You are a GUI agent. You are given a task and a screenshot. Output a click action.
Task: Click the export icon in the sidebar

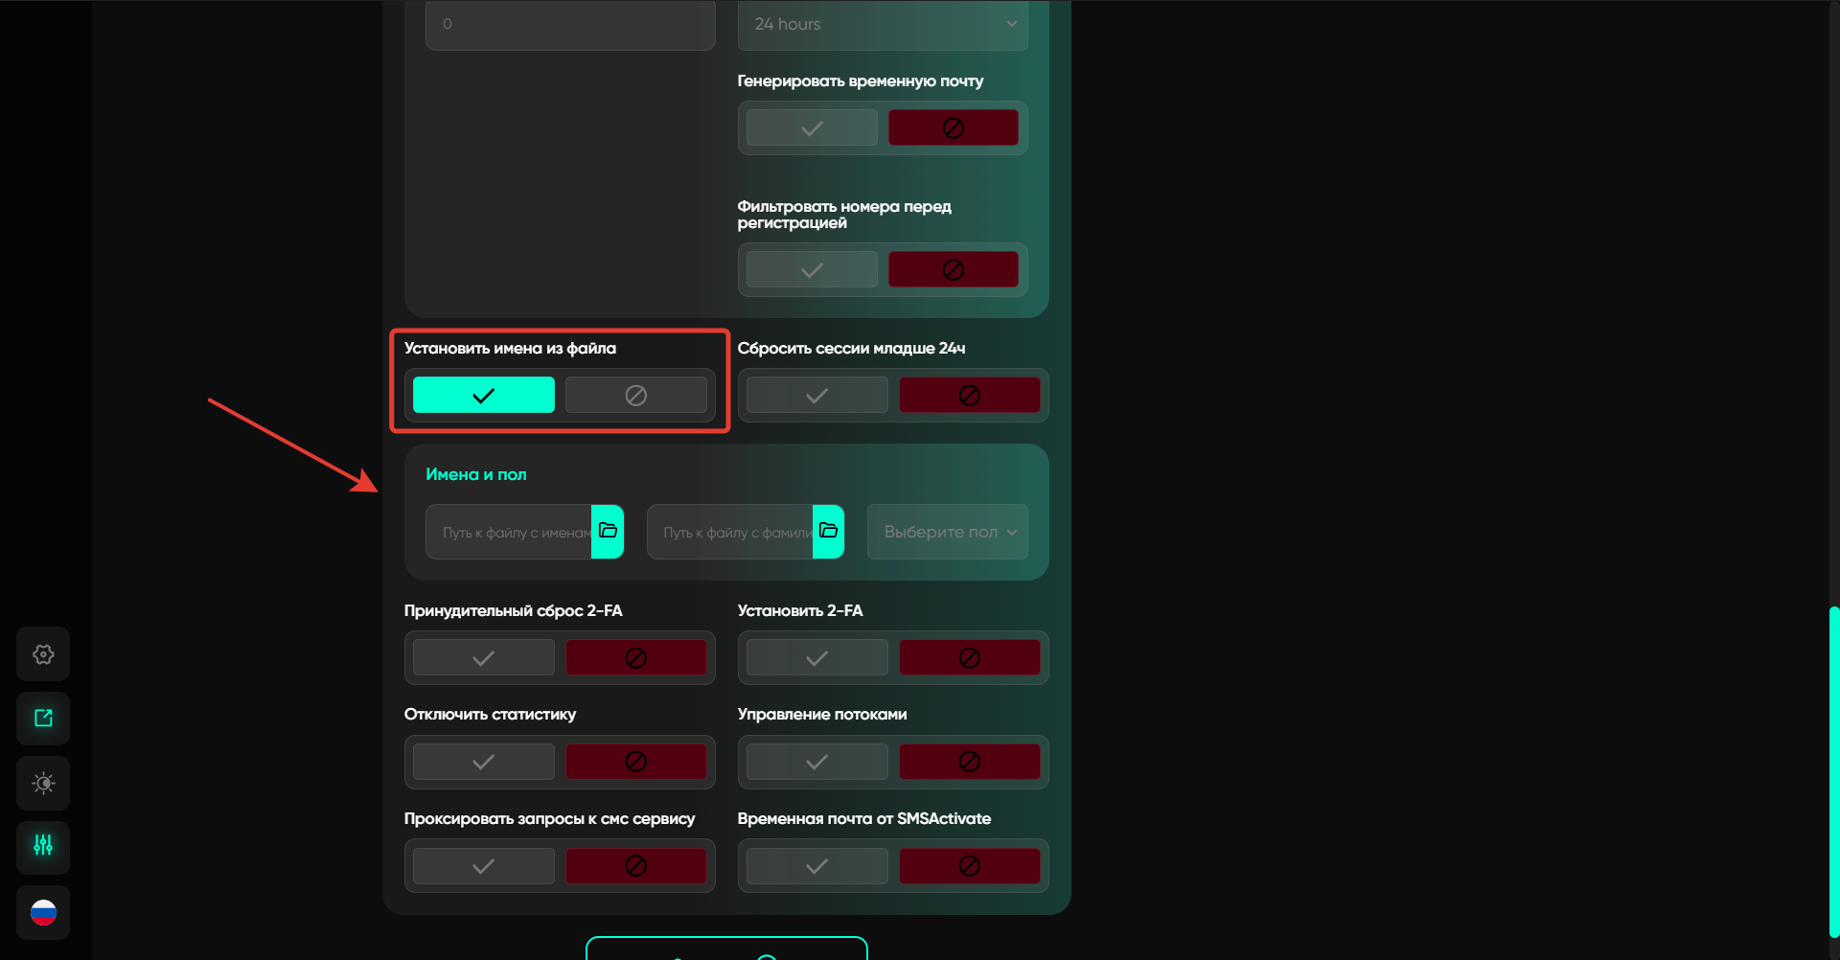click(x=43, y=719)
